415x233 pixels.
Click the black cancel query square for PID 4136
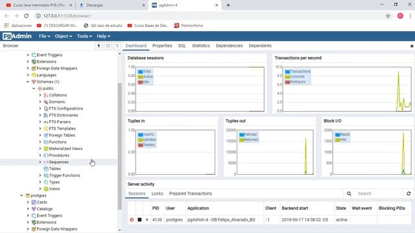139,219
